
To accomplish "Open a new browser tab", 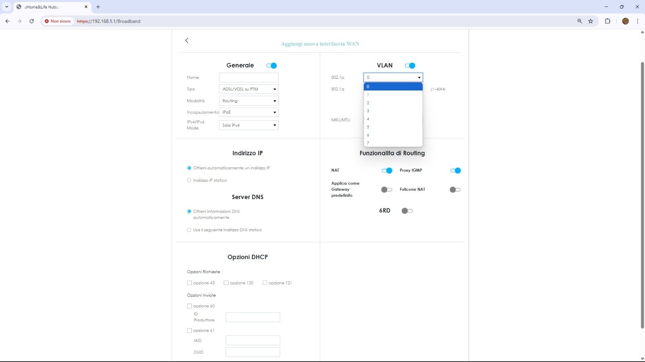I will (x=98, y=7).
